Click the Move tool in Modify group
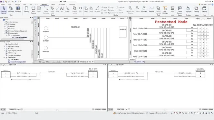214x120 pixels. (x=104, y=7)
